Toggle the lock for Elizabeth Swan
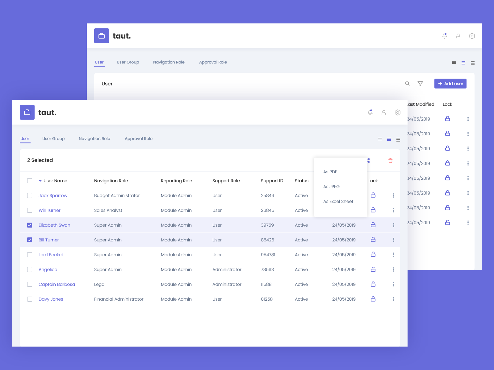Image resolution: width=494 pixels, height=370 pixels. coord(373,225)
